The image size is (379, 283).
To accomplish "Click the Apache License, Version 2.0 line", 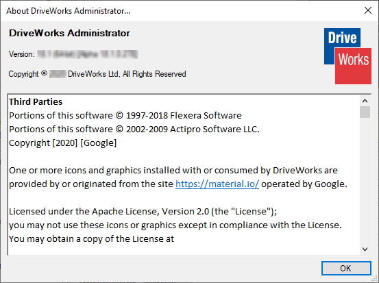I will [143, 212].
